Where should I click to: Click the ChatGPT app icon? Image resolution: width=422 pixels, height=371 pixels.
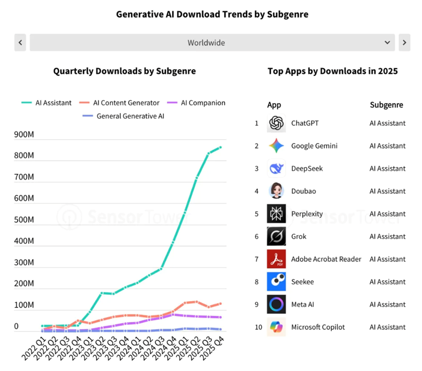coord(276,123)
